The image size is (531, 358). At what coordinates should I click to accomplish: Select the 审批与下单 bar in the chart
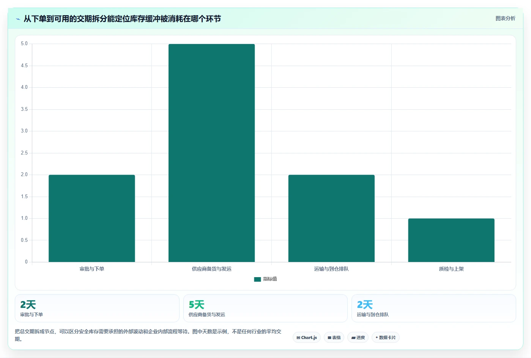pyautogui.click(x=92, y=218)
